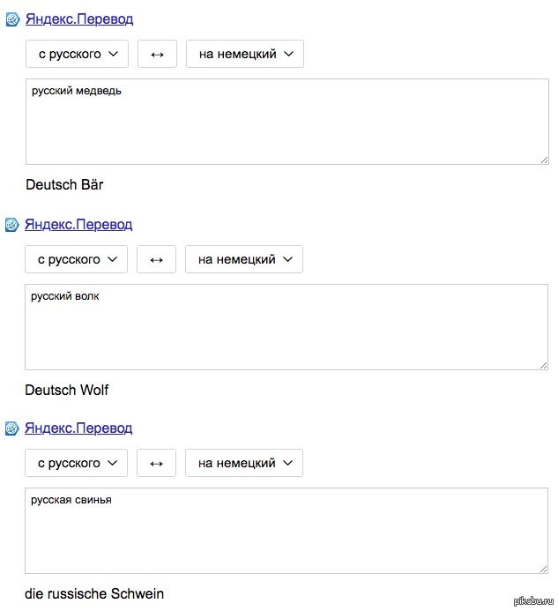The height and width of the screenshot is (611, 558).
Task: Swap languages above the 'русский медведь' box
Action: [157, 54]
